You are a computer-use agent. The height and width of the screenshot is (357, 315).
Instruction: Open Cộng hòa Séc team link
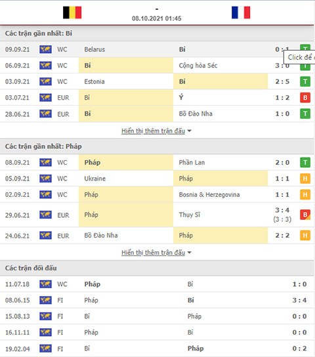click(198, 66)
